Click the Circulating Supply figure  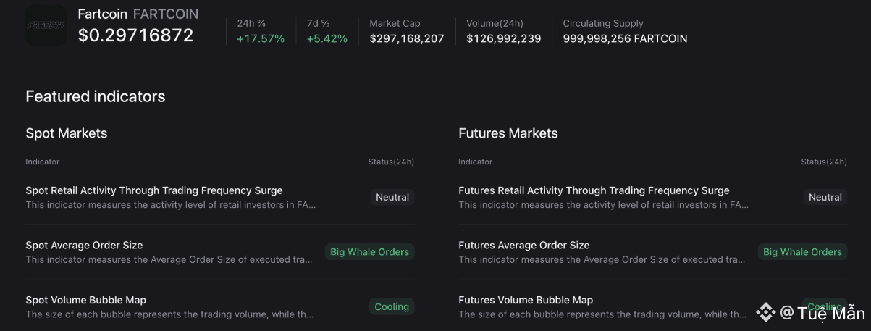pyautogui.click(x=625, y=38)
